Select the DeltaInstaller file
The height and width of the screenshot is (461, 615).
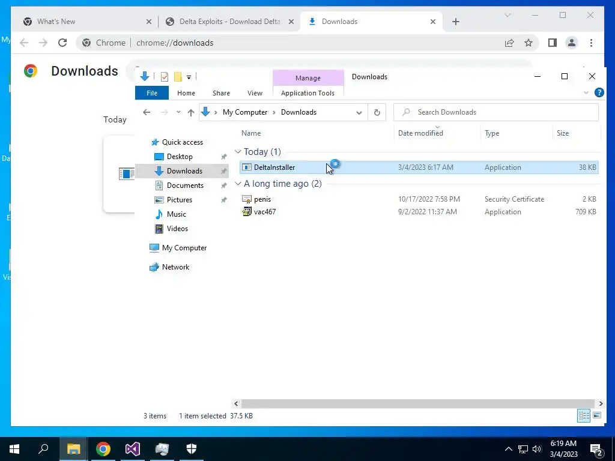point(419,167)
